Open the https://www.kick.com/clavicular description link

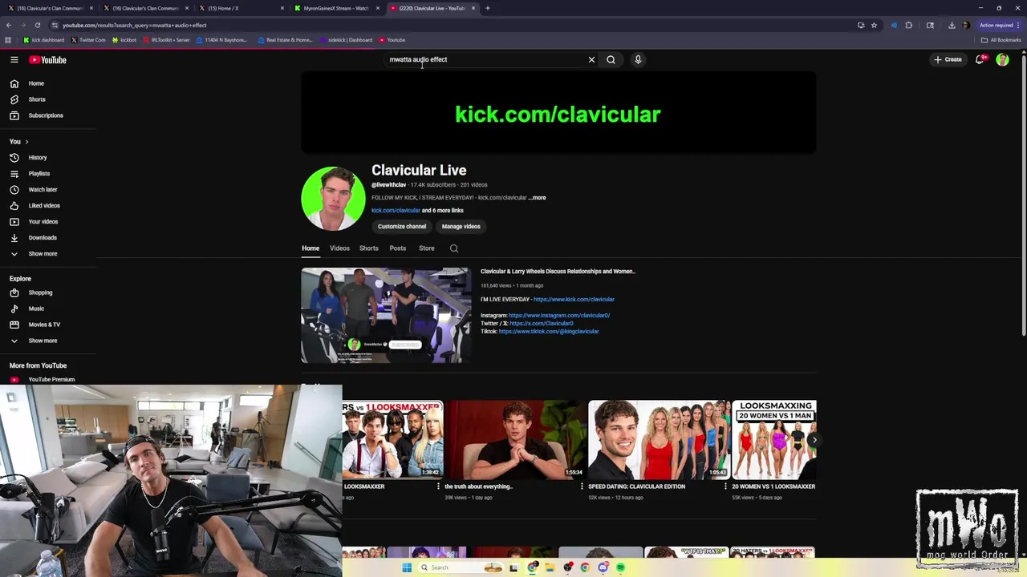click(x=574, y=300)
